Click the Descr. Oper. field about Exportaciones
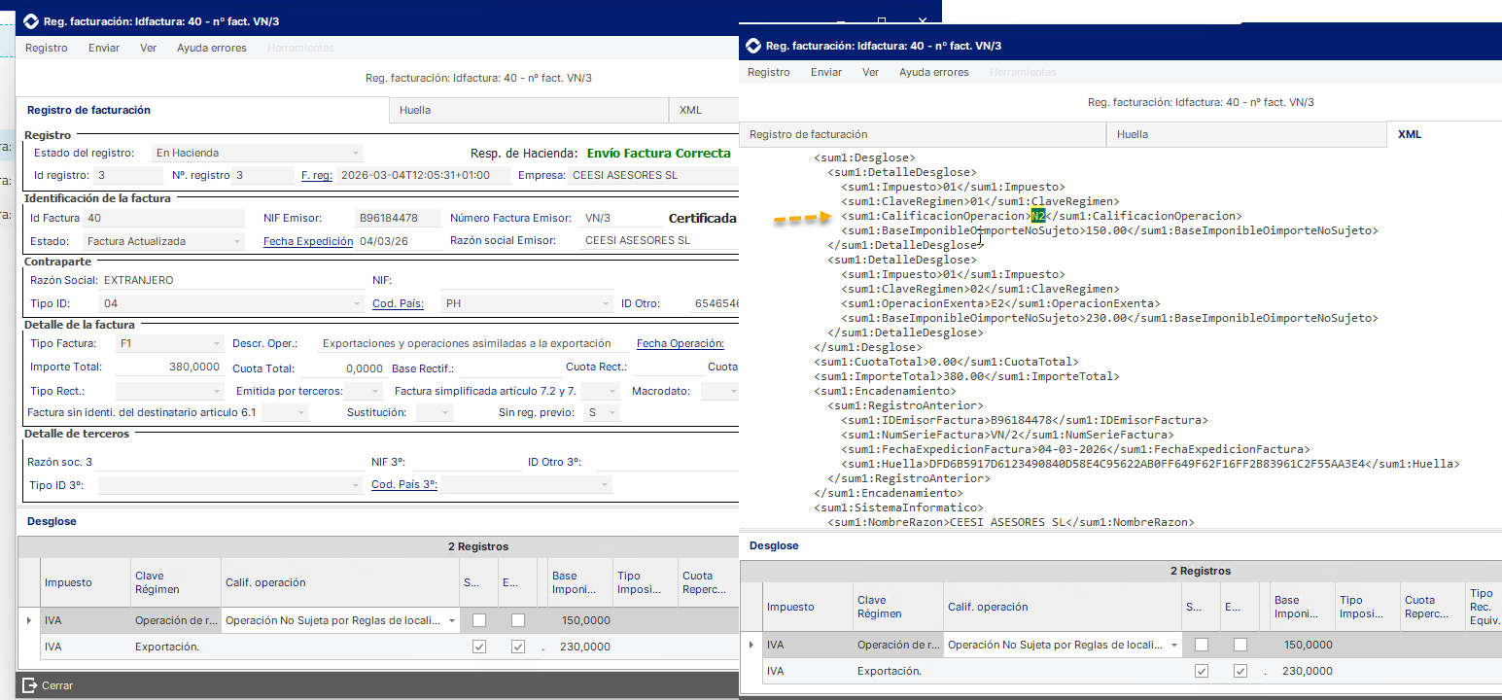 pyautogui.click(x=473, y=344)
